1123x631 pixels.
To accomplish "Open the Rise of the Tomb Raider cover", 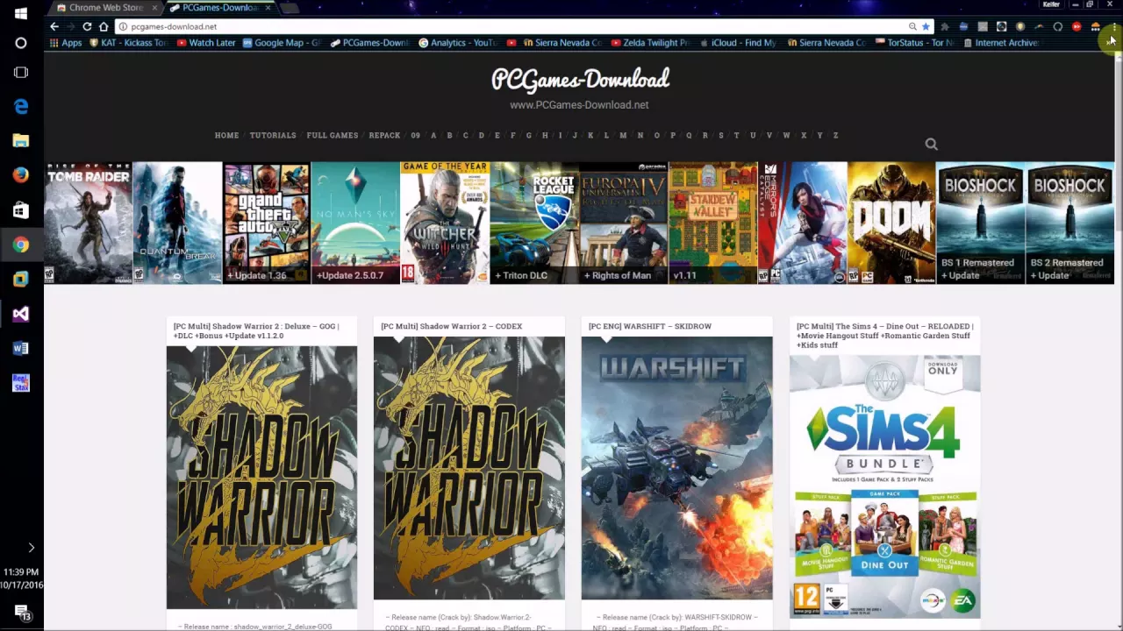I will [x=89, y=223].
